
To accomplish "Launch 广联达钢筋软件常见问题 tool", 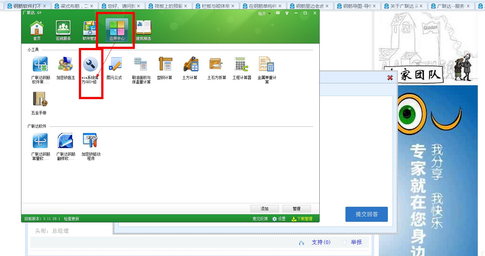I will [x=41, y=70].
